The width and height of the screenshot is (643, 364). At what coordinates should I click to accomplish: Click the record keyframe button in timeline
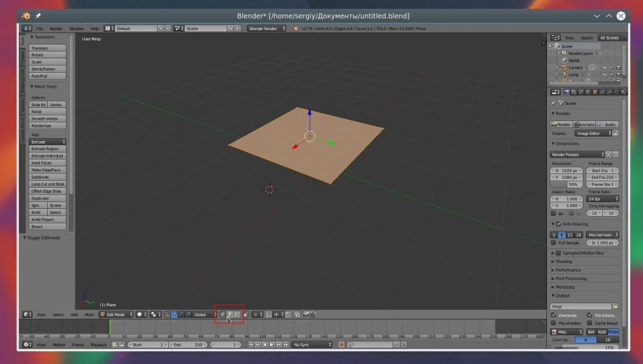[x=342, y=345]
